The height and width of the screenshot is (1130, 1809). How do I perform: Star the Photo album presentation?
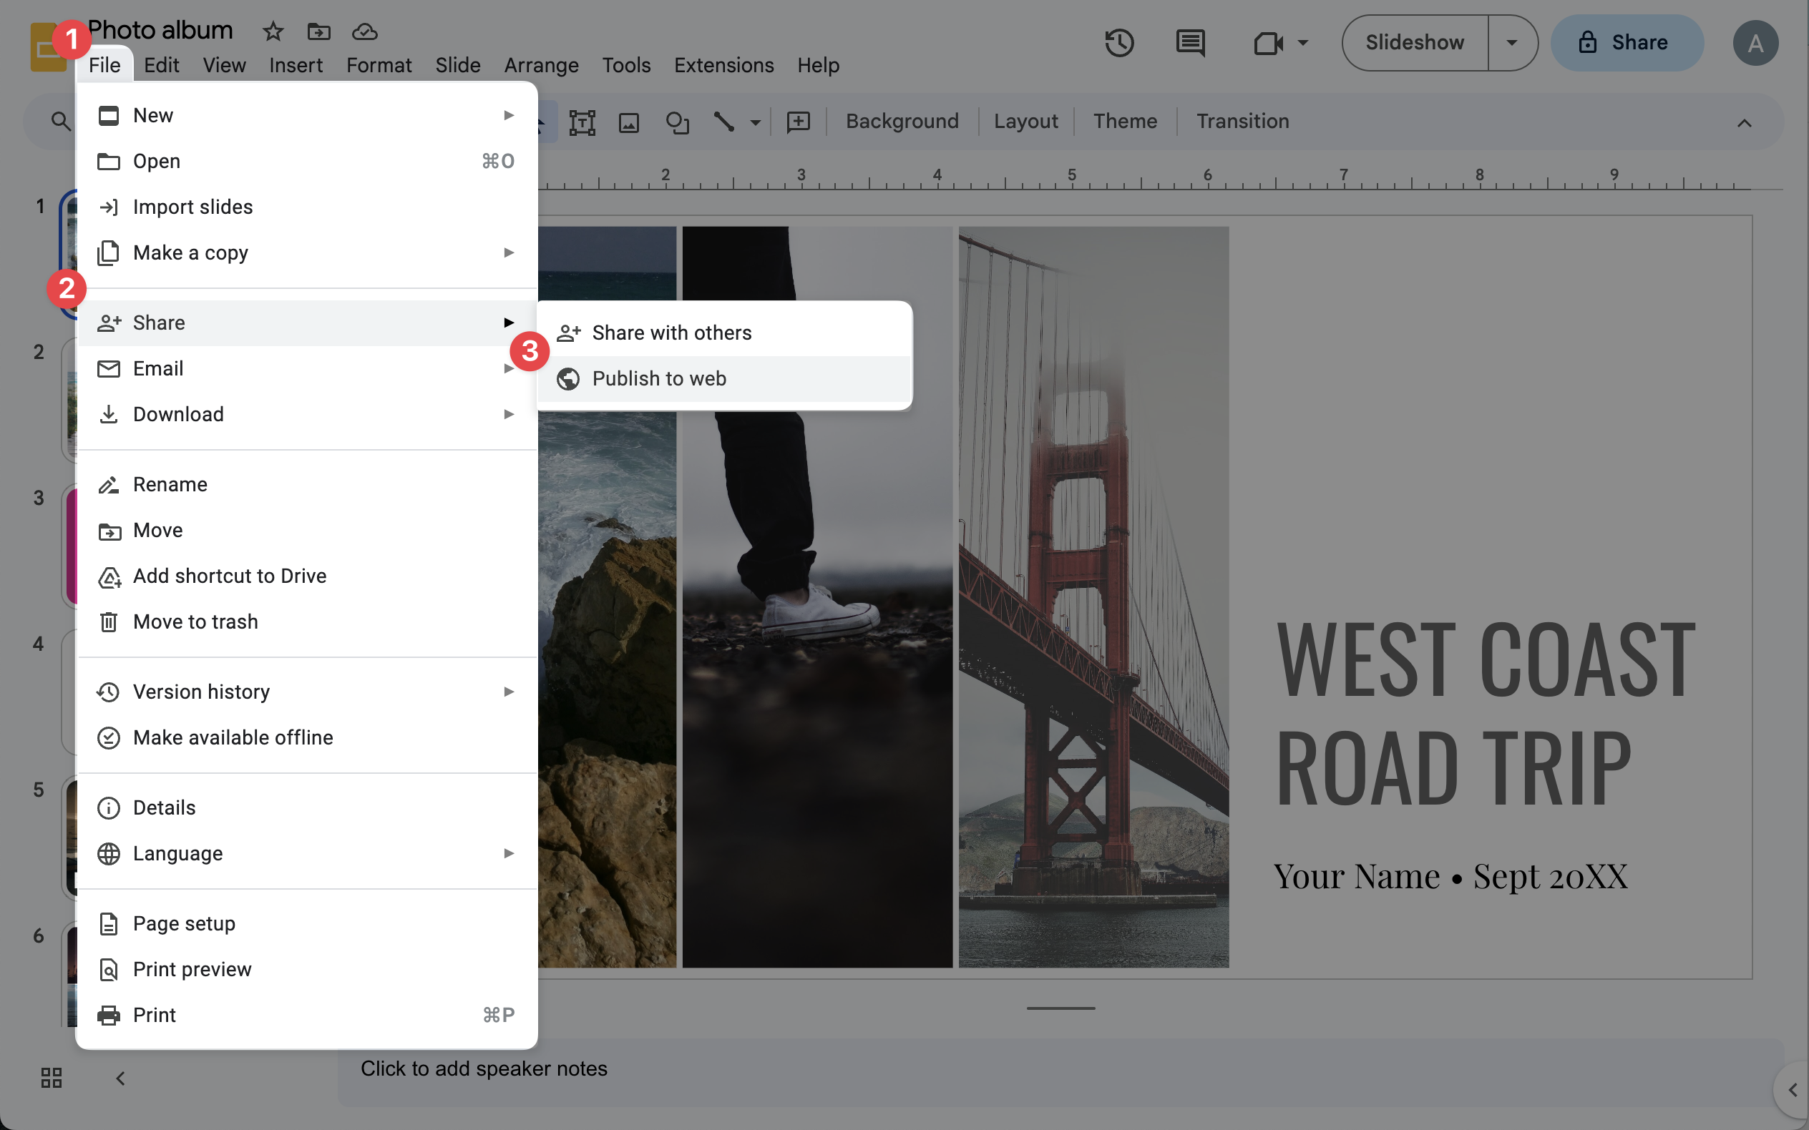click(273, 31)
